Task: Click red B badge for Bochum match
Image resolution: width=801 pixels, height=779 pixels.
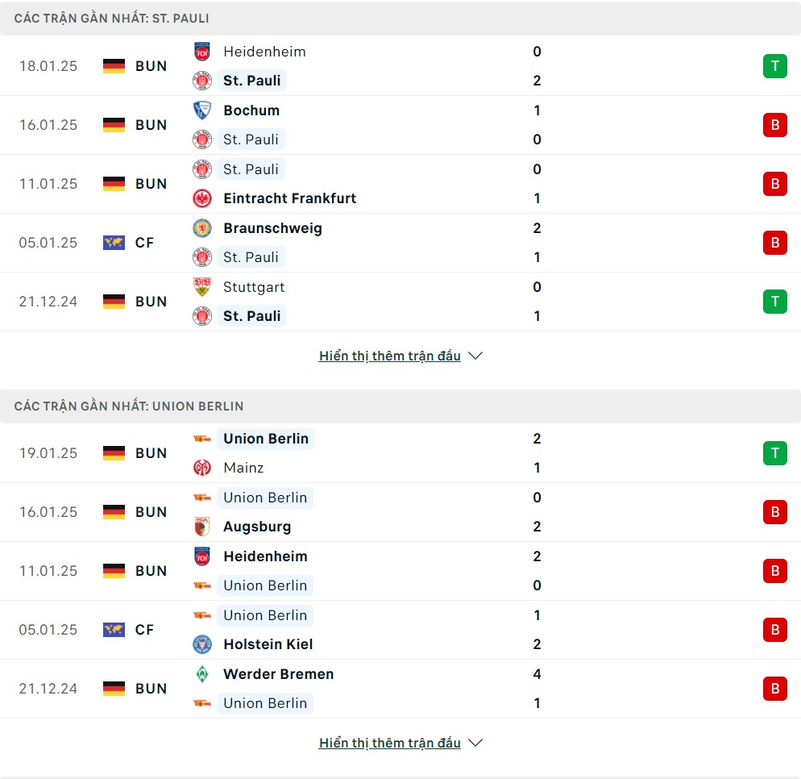Action: click(x=775, y=125)
